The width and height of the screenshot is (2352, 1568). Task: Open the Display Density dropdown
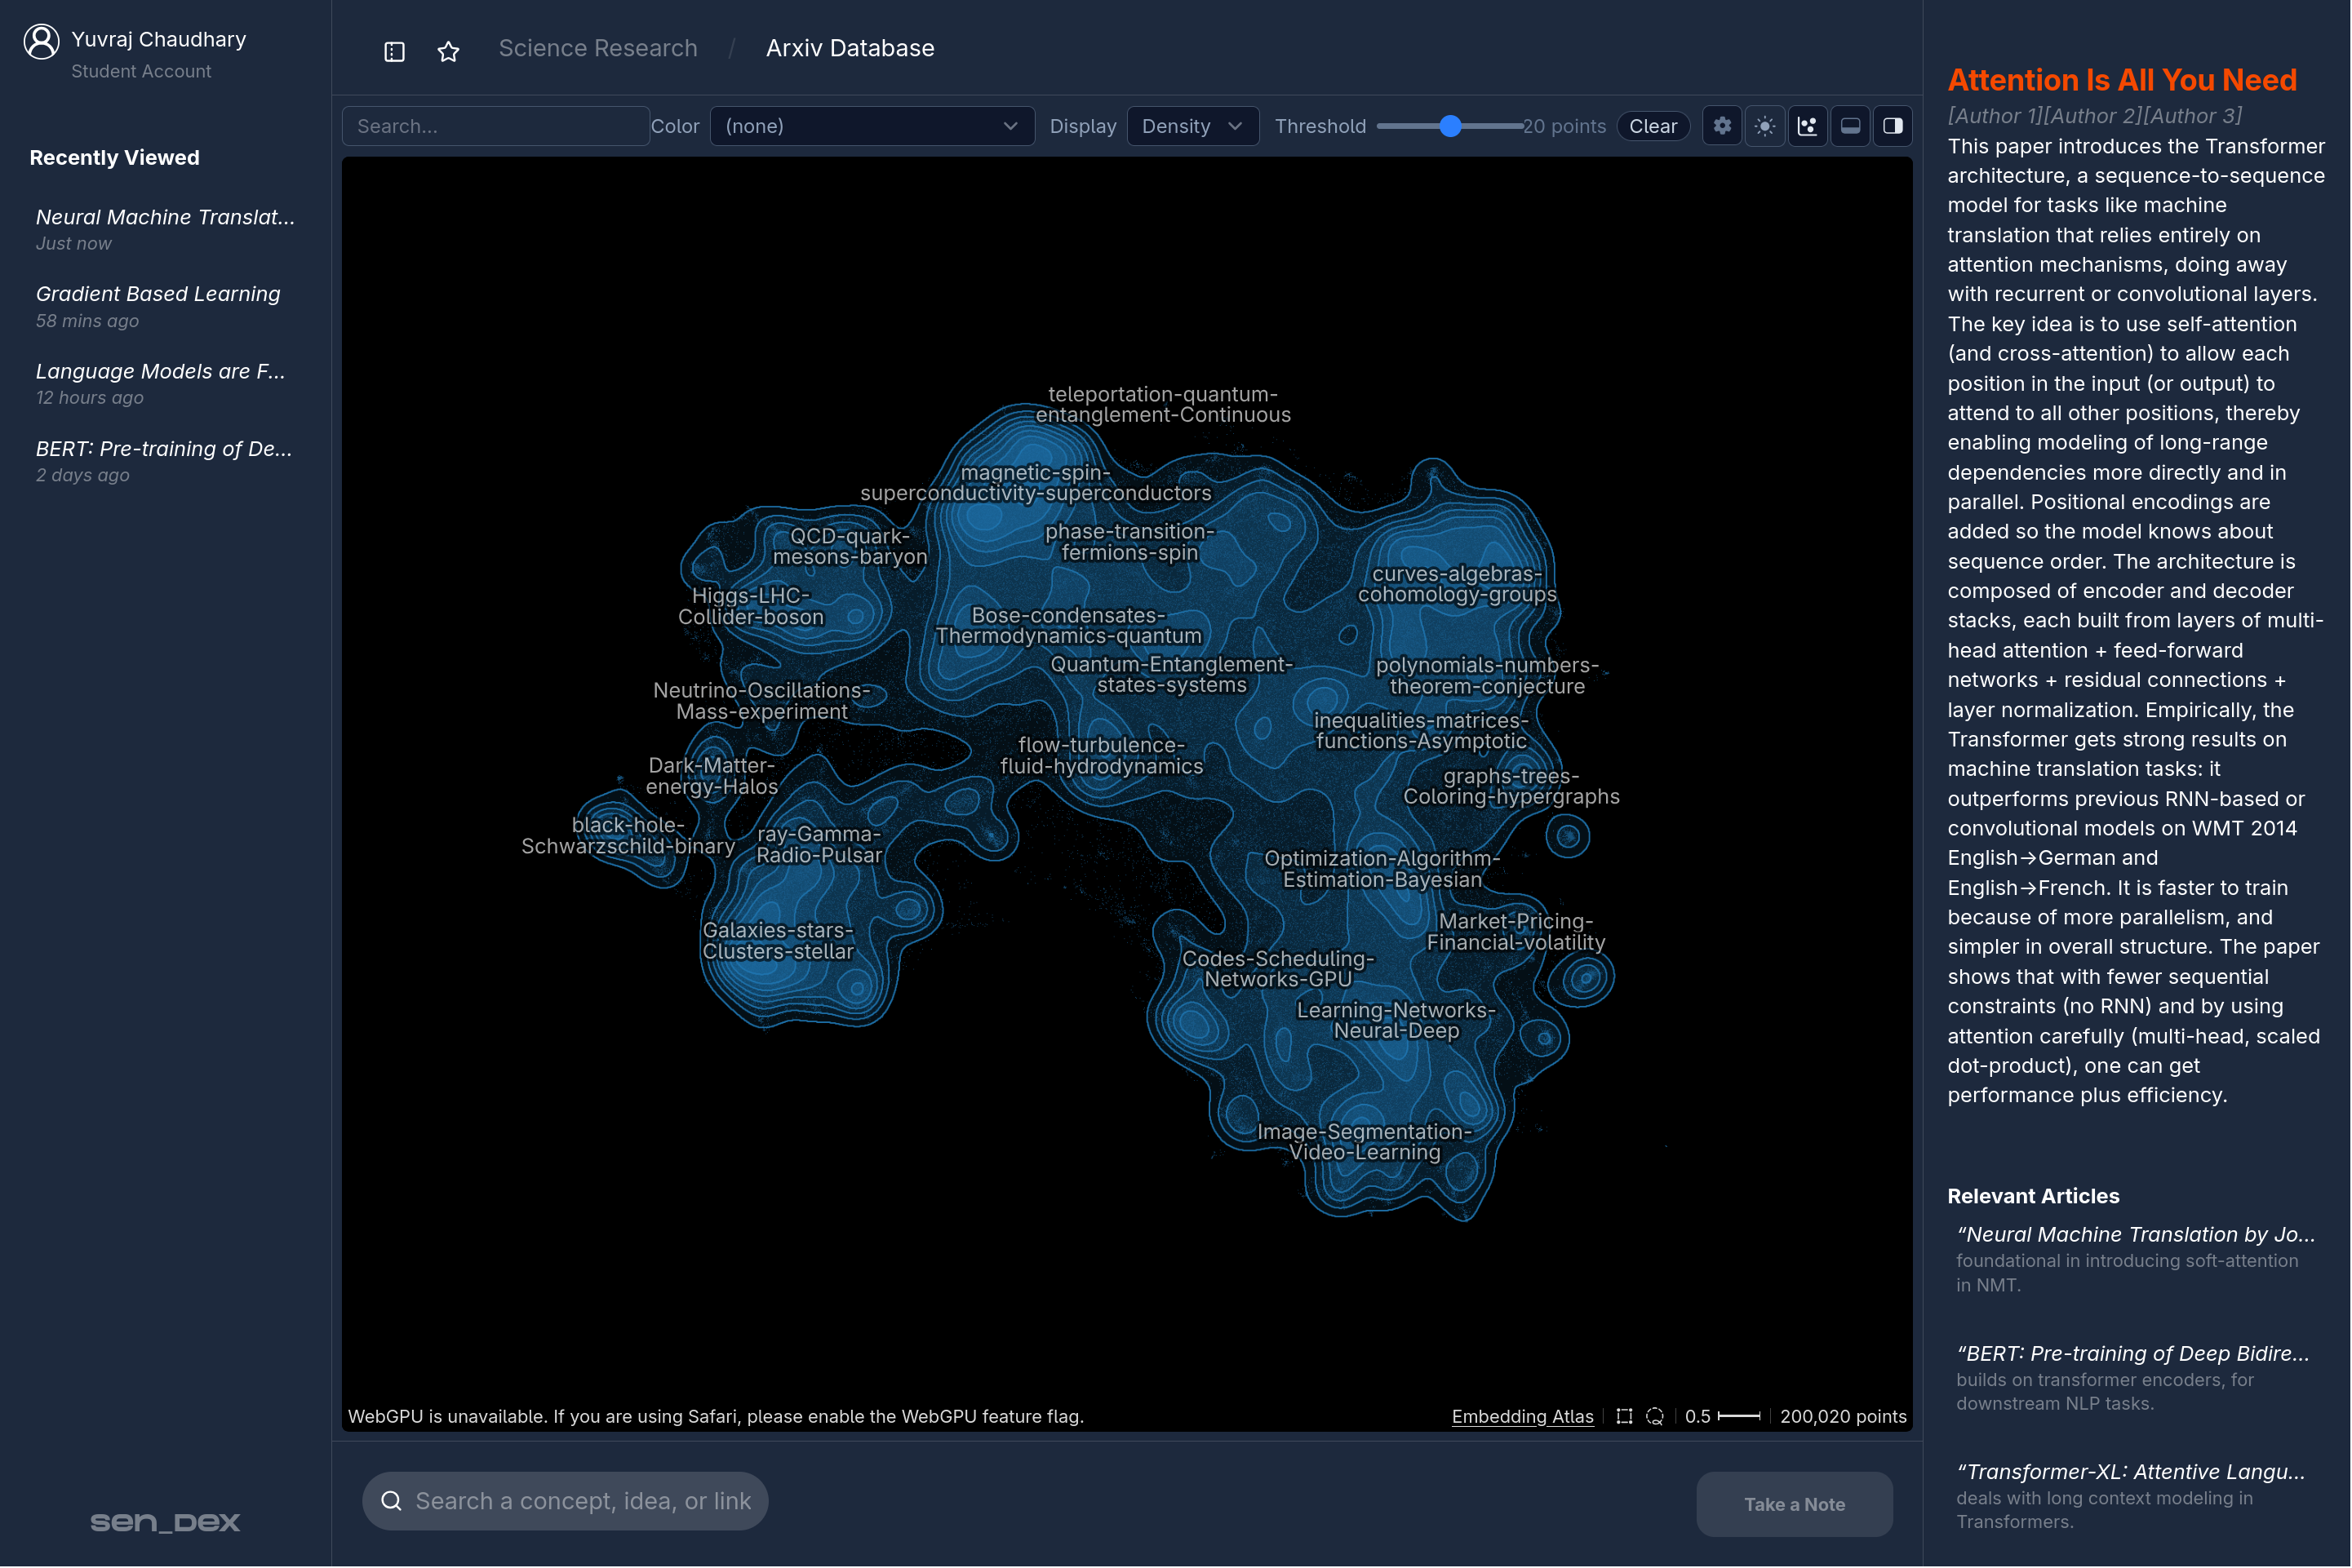(x=1192, y=126)
